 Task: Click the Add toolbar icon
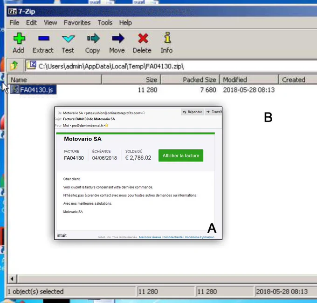[x=19, y=38]
